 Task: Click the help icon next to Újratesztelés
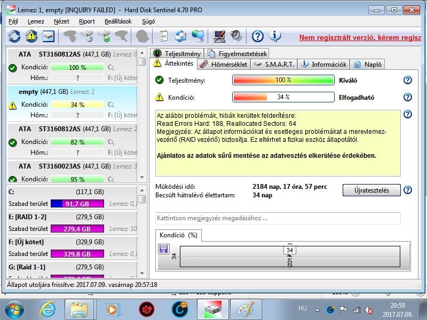pyautogui.click(x=408, y=190)
